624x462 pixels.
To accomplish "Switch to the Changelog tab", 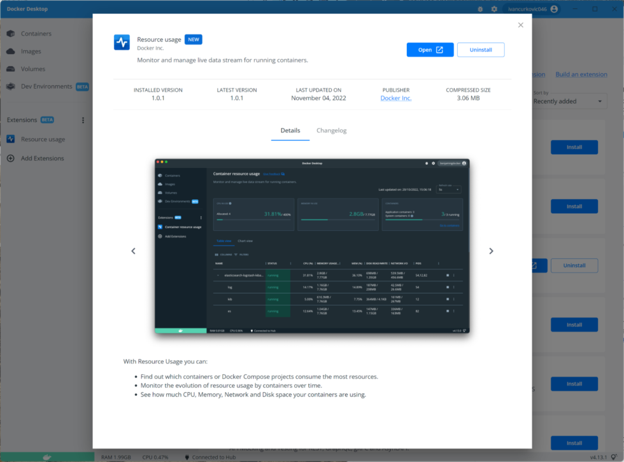I will coord(332,130).
